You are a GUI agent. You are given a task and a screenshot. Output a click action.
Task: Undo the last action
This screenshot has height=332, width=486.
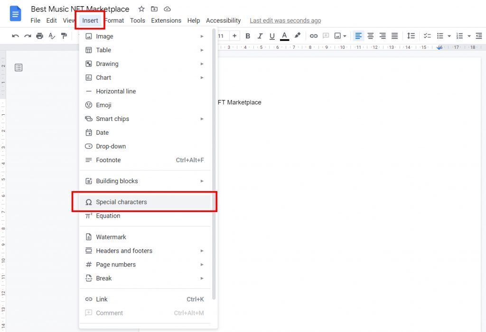click(16, 36)
